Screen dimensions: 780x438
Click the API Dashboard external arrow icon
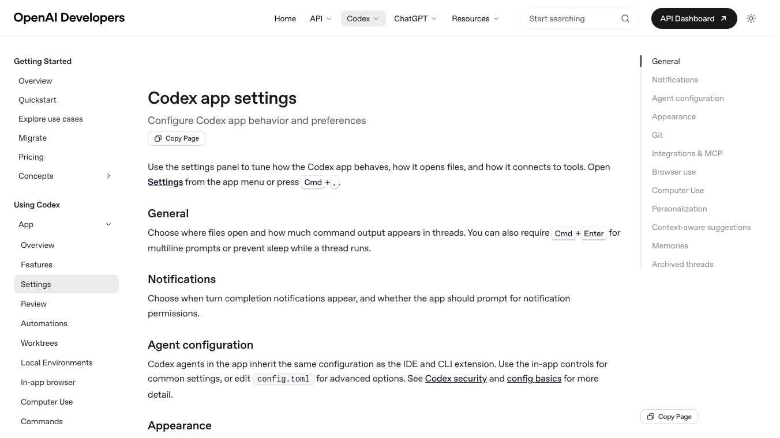723,18
